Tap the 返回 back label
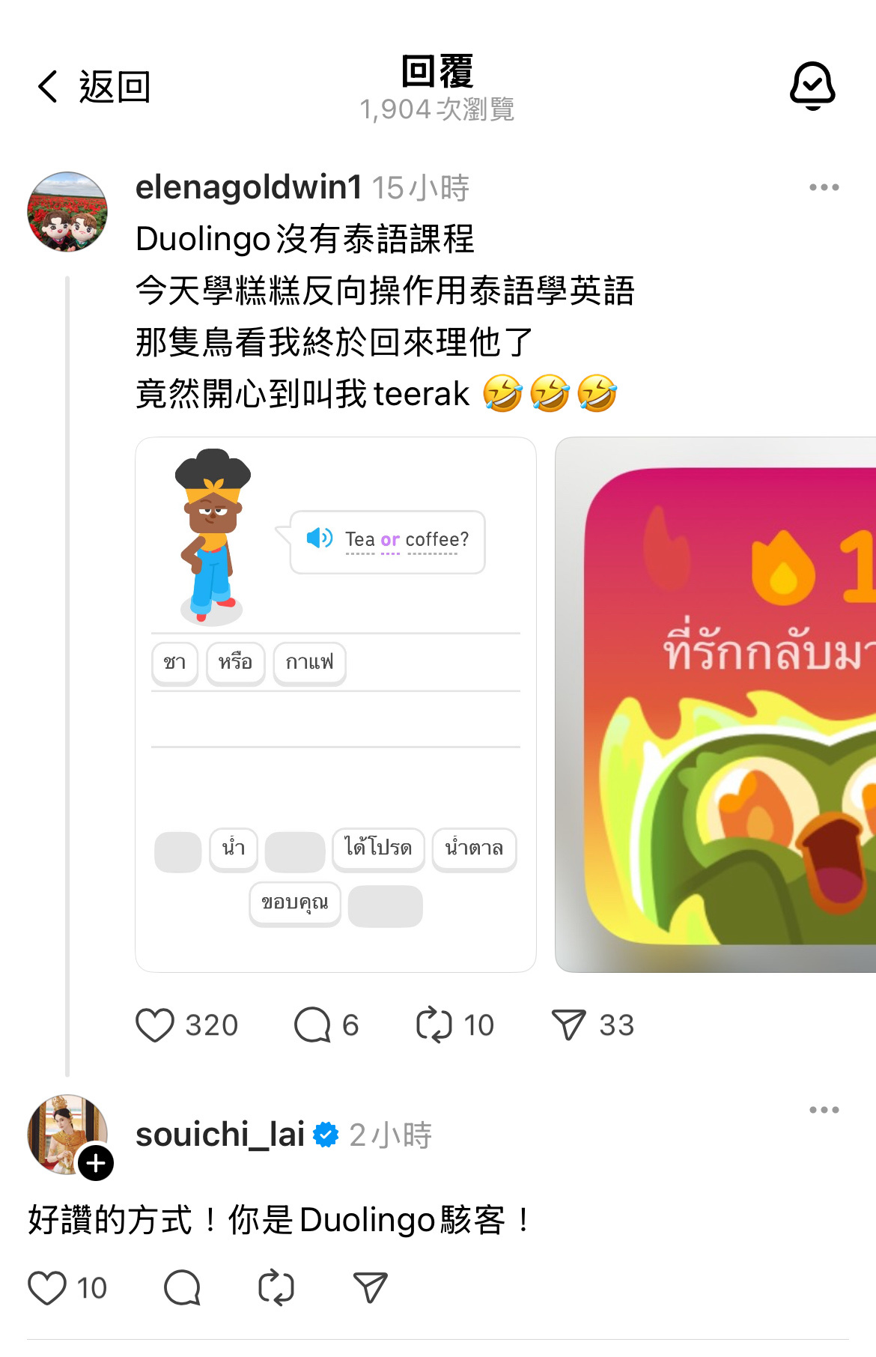876x1357 pixels. tap(115, 87)
